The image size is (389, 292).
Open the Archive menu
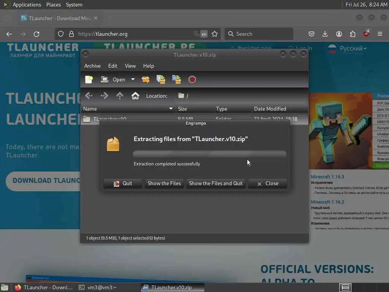pyautogui.click(x=93, y=66)
